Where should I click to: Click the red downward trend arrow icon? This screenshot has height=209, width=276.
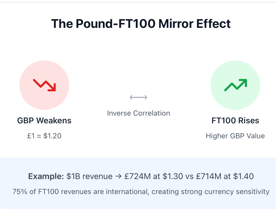coord(44,85)
